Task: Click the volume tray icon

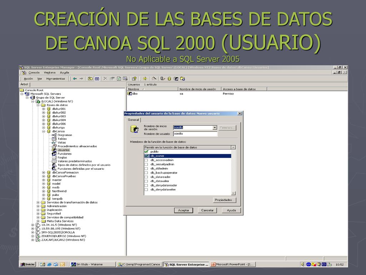Action: 303,264
